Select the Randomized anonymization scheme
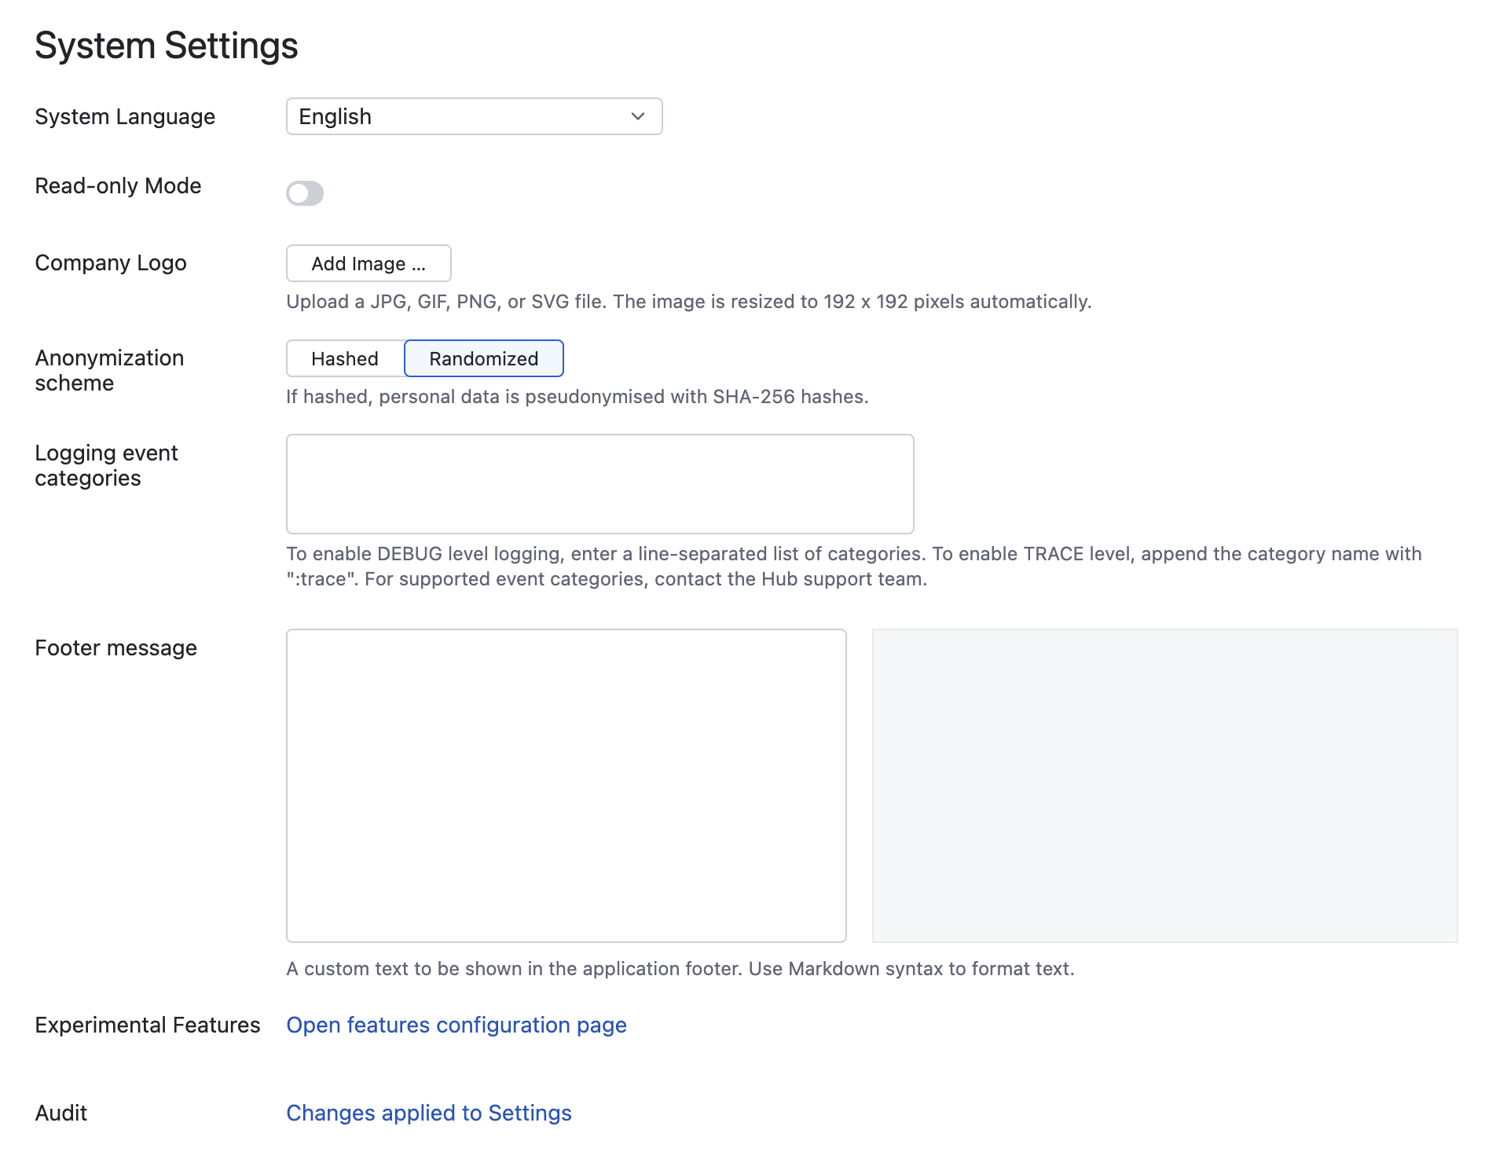 pyautogui.click(x=483, y=358)
